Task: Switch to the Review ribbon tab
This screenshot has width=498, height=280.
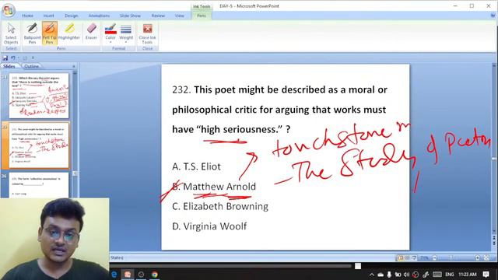Action: [158, 16]
